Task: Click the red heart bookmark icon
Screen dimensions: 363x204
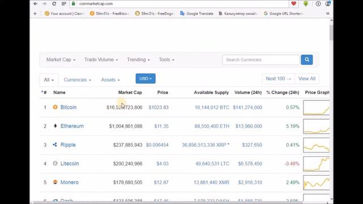Action: 294,3
